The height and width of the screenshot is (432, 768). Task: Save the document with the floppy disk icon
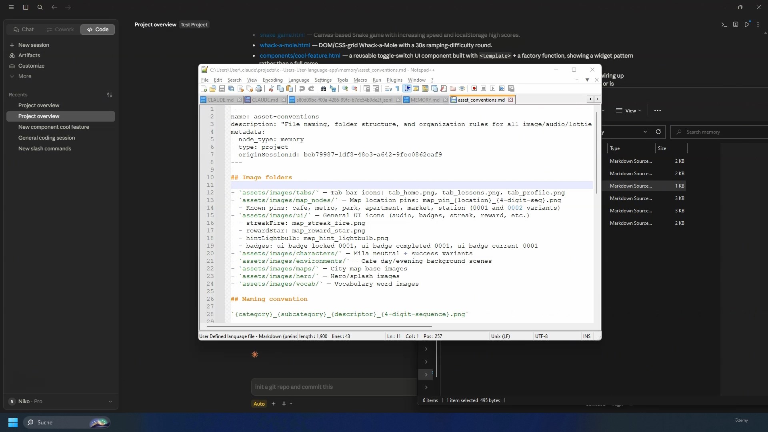click(222, 88)
